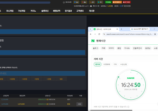The height and width of the screenshot is (111, 158).
Task: Select the 현재시간 : 네이버 검색 browser tab
Action: coord(106,29)
